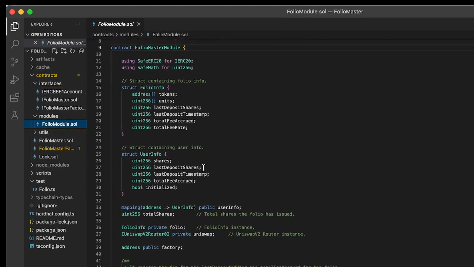Click 'uint256 totalFeeRate;' line
Screen dimensions: 474x267
[x=160, y=128]
